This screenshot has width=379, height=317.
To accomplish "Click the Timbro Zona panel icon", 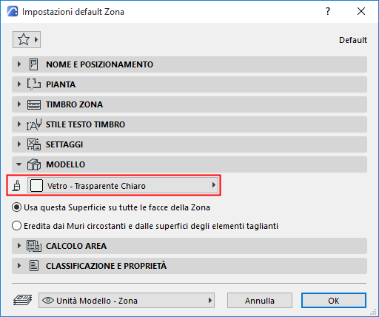I will (34, 104).
